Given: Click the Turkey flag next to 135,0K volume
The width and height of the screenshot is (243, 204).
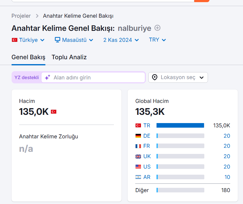Looking at the screenshot, I should click(54, 111).
